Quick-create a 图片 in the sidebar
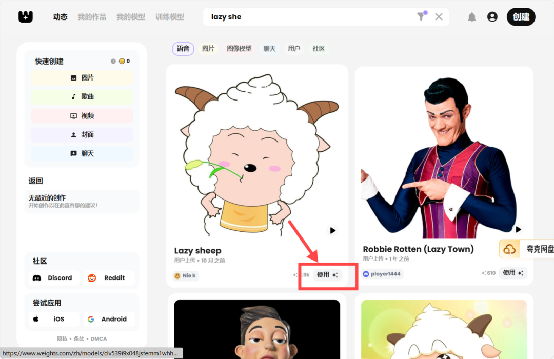 point(82,78)
